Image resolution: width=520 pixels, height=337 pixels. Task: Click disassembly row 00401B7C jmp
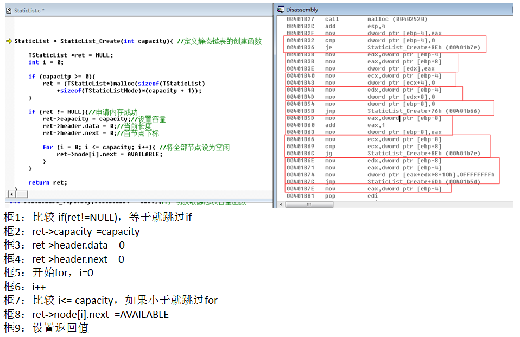coord(383,181)
